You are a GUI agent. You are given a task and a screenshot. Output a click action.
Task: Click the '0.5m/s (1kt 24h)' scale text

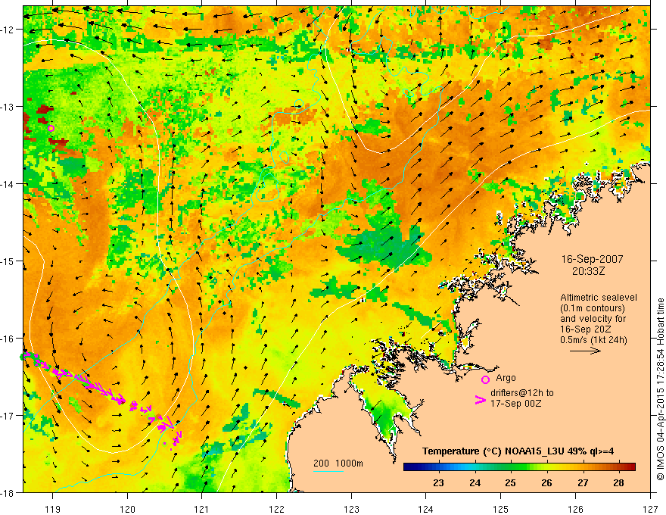(593, 339)
